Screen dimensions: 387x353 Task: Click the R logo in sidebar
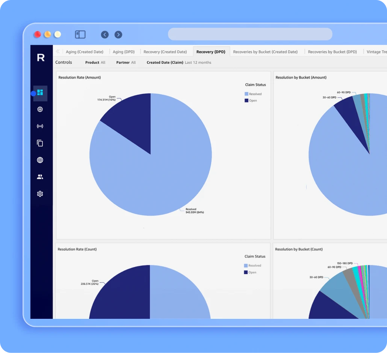click(41, 57)
